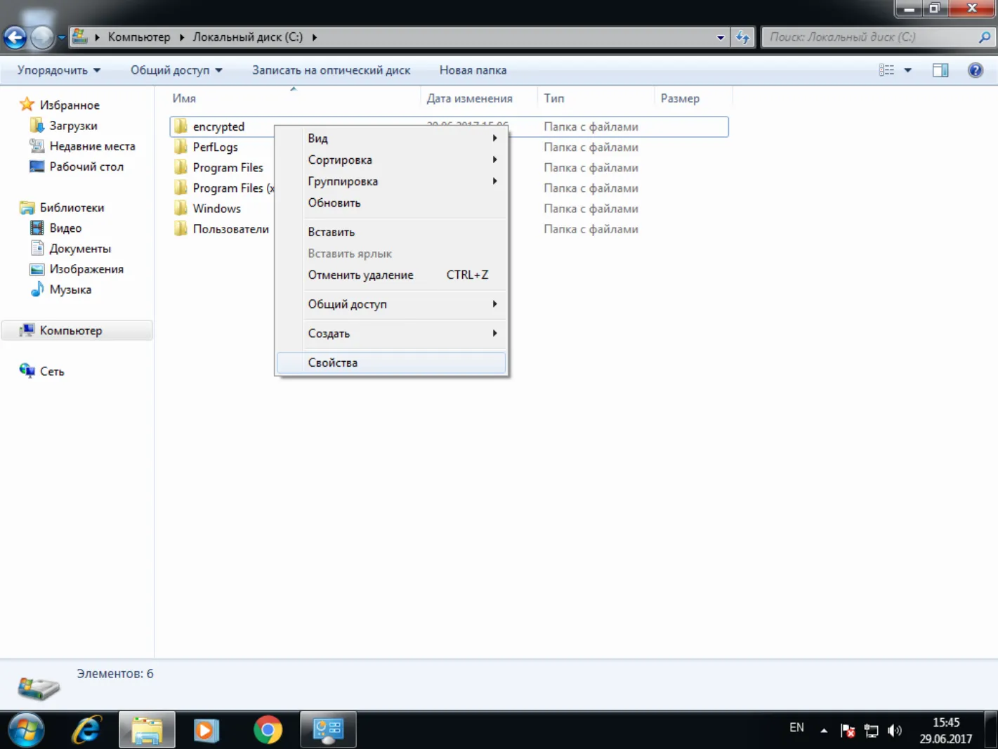Click the EN language indicator
Viewport: 998px width, 749px height.
tap(796, 728)
